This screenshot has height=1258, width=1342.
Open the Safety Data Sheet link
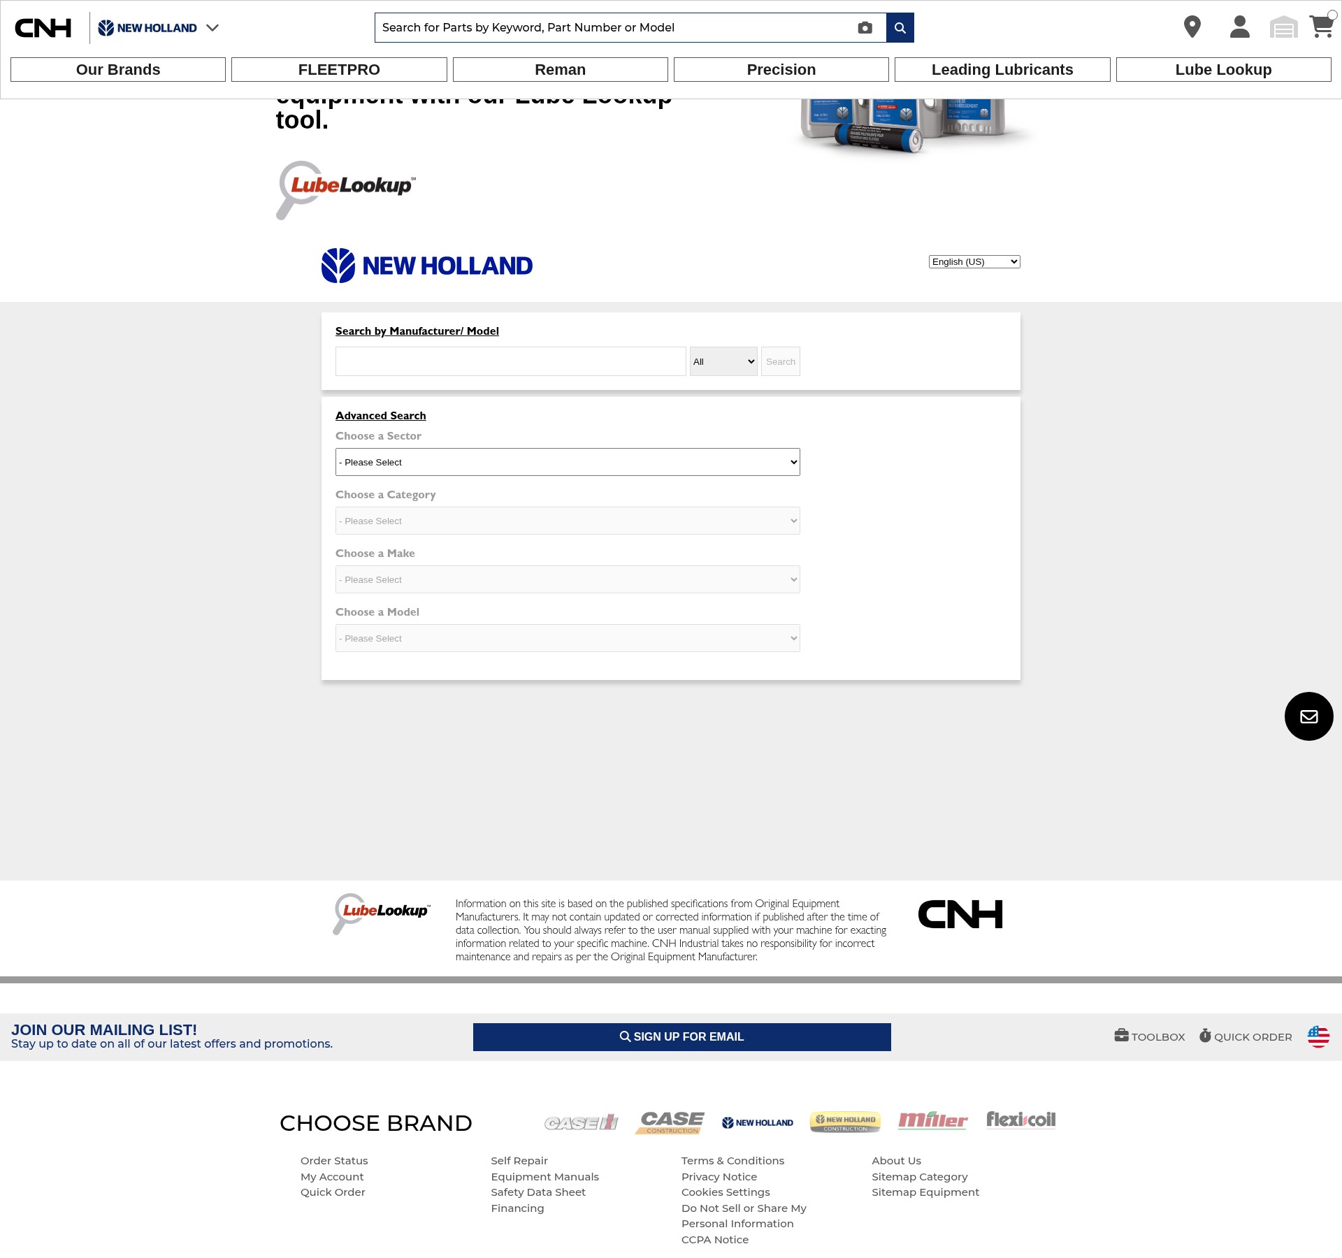538,1192
